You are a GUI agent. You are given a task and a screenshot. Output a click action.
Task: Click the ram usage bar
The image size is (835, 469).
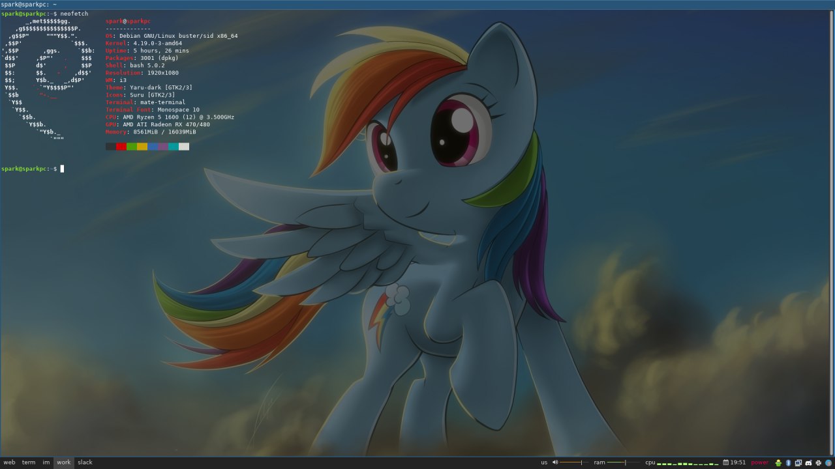[624, 462]
